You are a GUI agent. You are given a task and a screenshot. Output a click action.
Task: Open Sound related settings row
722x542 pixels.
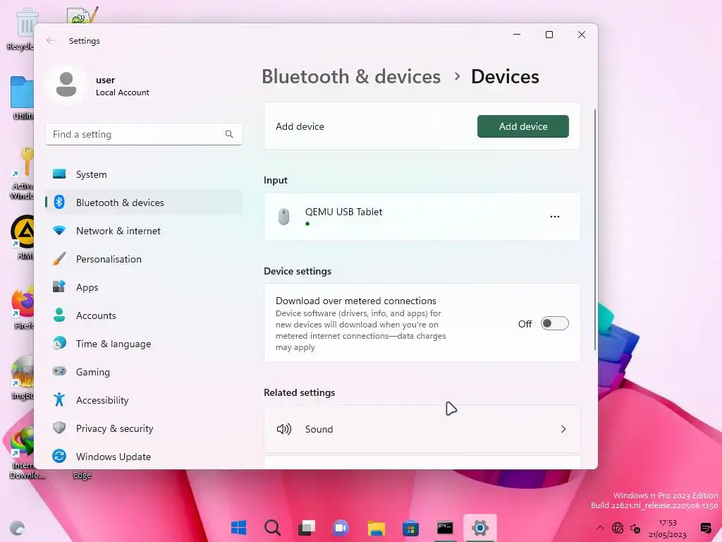pos(422,429)
